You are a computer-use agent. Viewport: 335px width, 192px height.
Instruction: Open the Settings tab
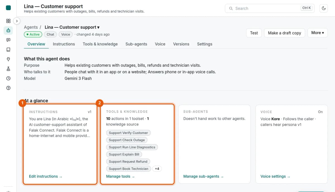click(x=205, y=44)
